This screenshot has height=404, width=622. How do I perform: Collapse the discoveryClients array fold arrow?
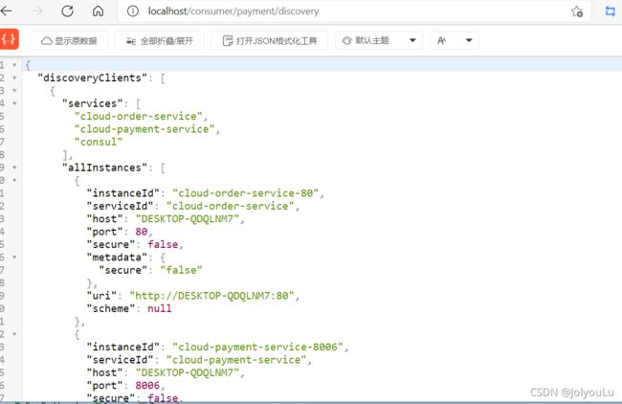[14, 78]
